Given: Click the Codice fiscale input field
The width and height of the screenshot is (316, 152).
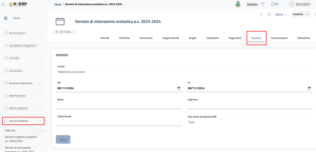Looking at the screenshot, I should pos(119,122).
